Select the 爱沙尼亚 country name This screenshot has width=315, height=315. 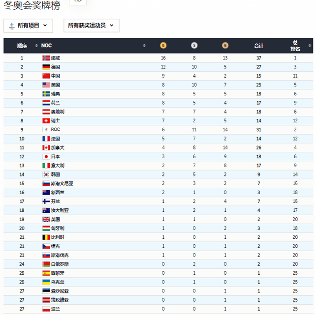[60, 291]
